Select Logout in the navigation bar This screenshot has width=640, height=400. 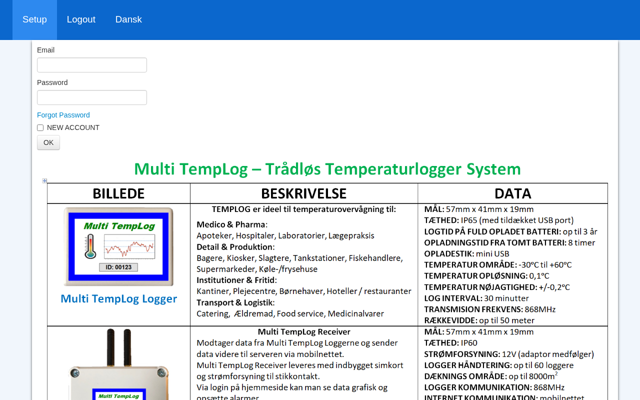click(81, 19)
